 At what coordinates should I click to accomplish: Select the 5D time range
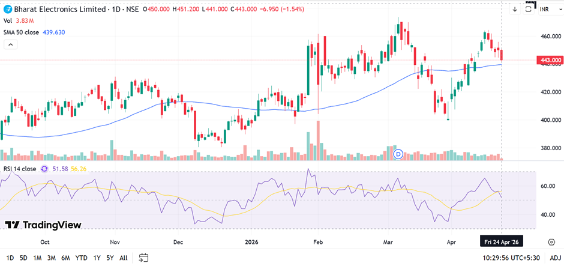(23, 258)
